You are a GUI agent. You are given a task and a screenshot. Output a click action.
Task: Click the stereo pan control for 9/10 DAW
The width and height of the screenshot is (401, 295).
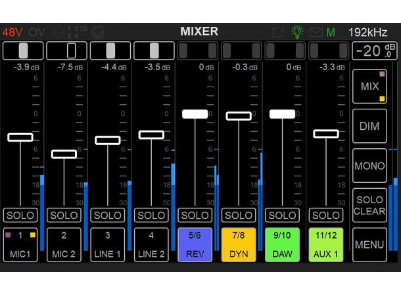[x=285, y=50]
